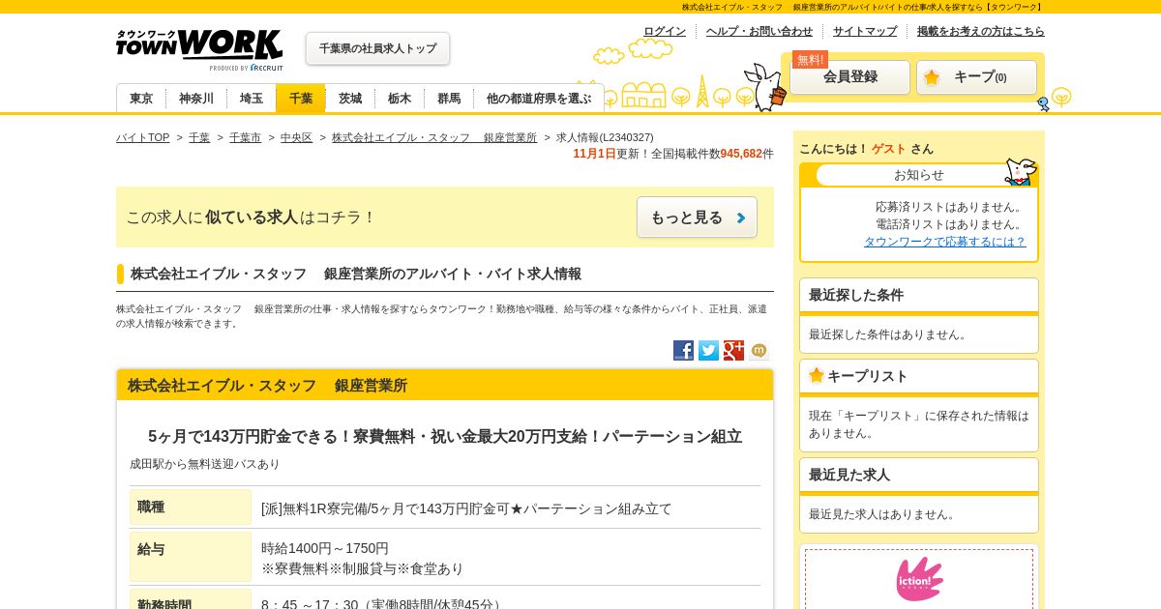Open 千葉県の社員求人トップ button
This screenshot has width=1161, height=609.
click(377, 48)
